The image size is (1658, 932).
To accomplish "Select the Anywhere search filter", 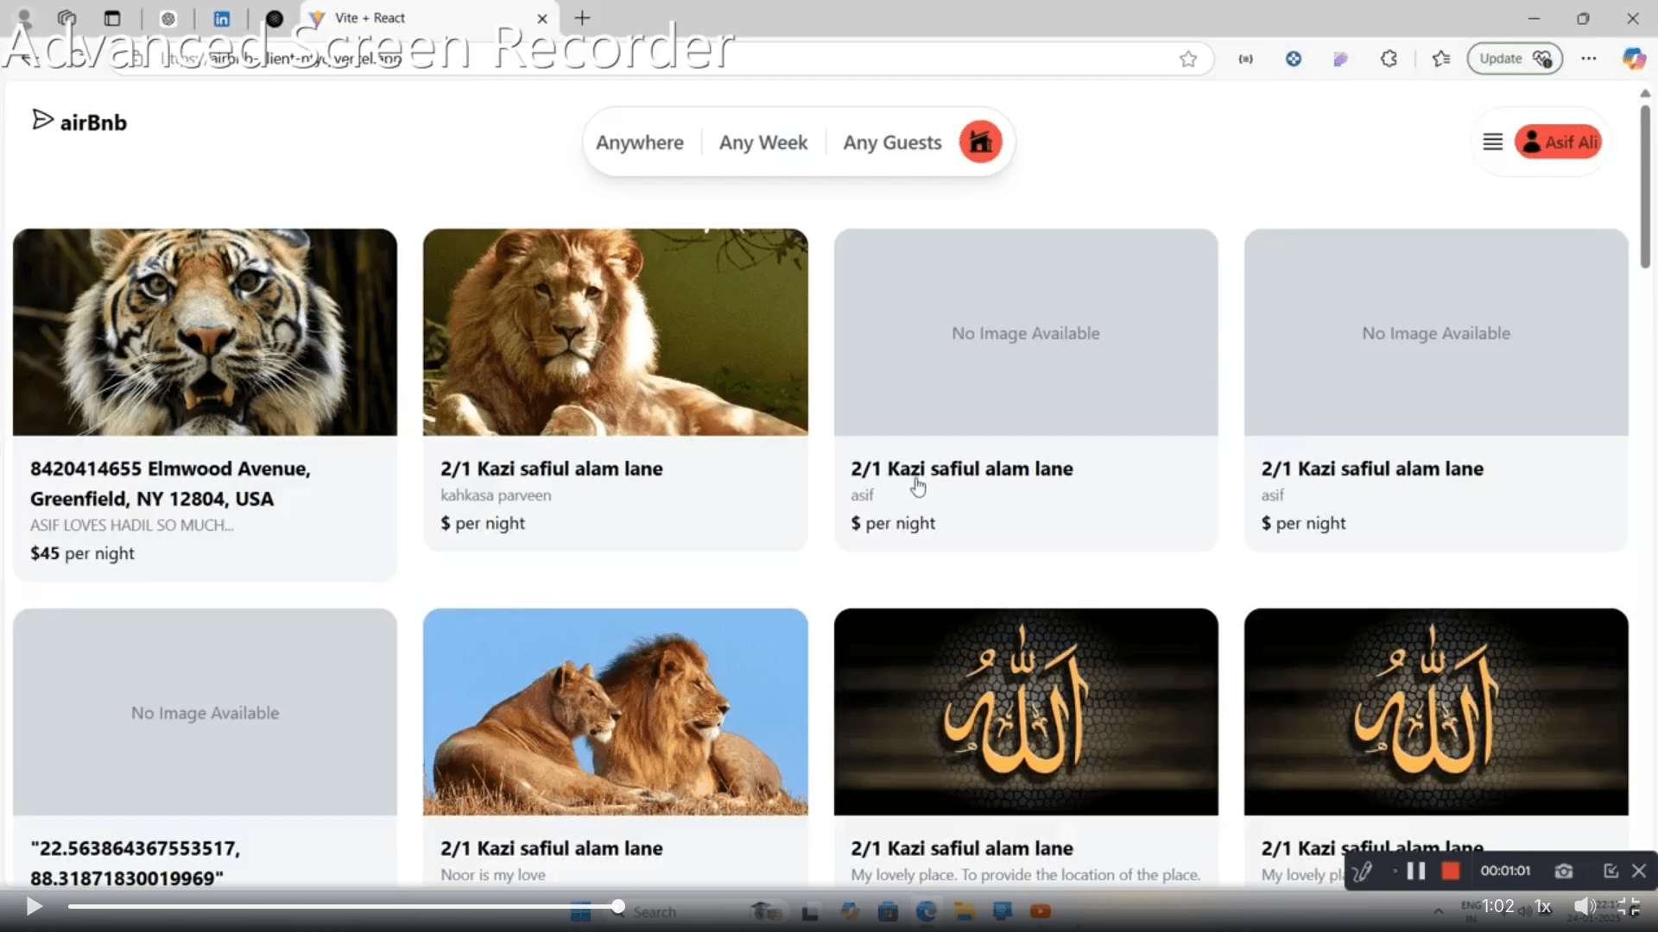I will (639, 142).
